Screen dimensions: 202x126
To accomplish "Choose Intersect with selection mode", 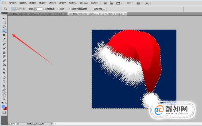I will tap(24, 9).
